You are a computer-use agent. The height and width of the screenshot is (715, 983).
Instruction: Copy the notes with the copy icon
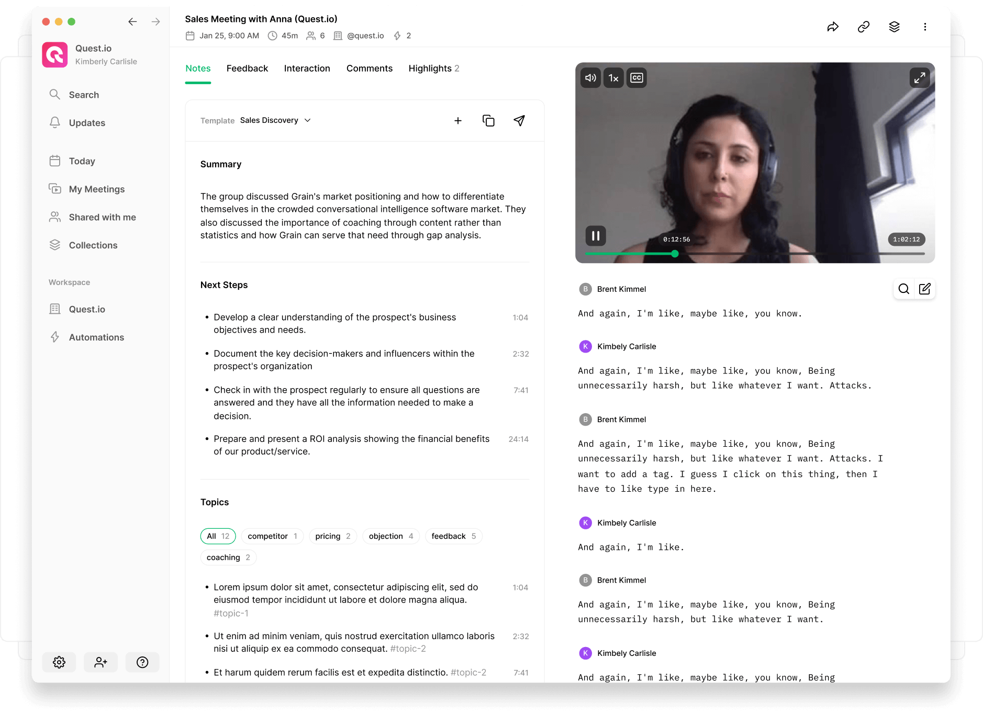pos(488,121)
